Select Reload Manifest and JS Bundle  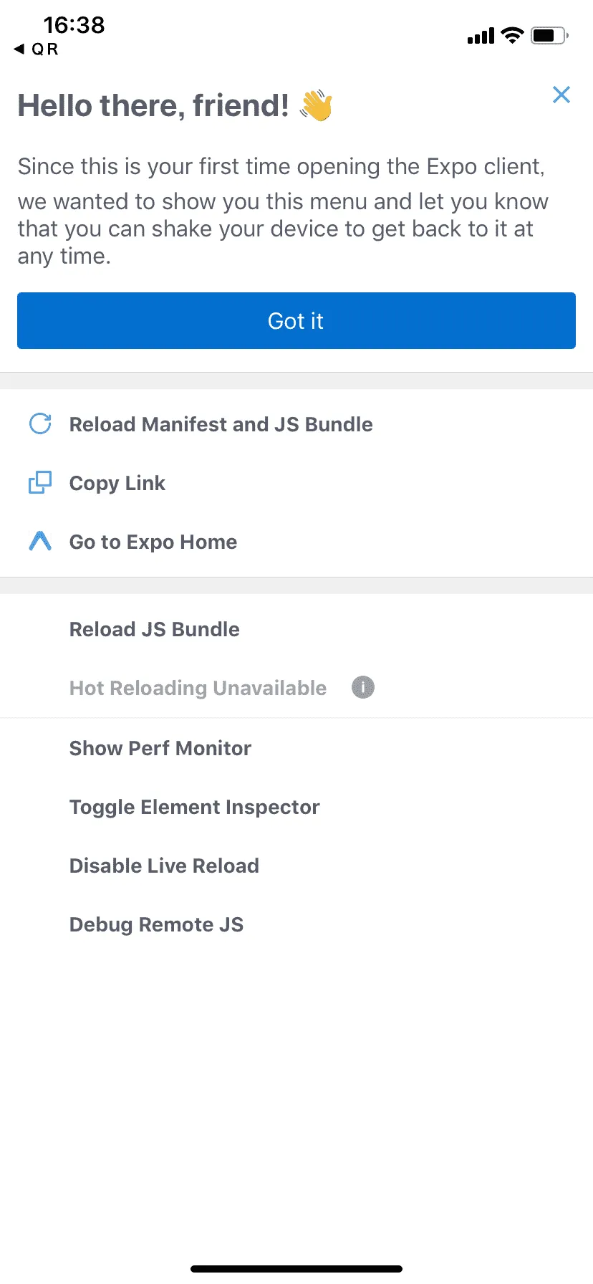click(221, 424)
